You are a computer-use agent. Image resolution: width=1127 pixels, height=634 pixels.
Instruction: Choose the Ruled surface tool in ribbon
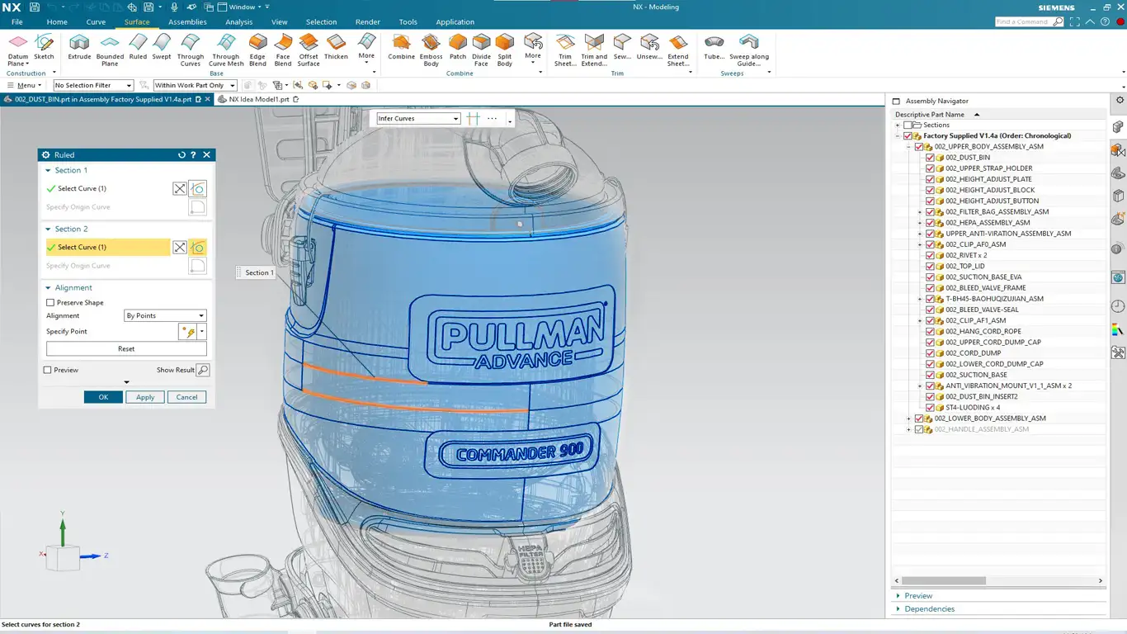coord(138,47)
